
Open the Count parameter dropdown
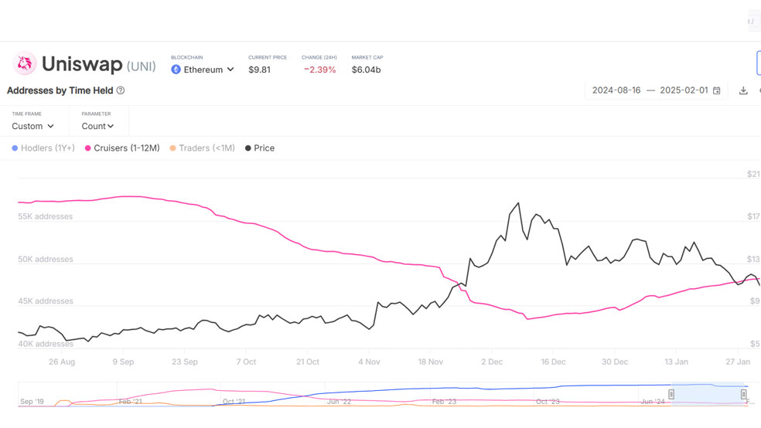[x=97, y=126]
